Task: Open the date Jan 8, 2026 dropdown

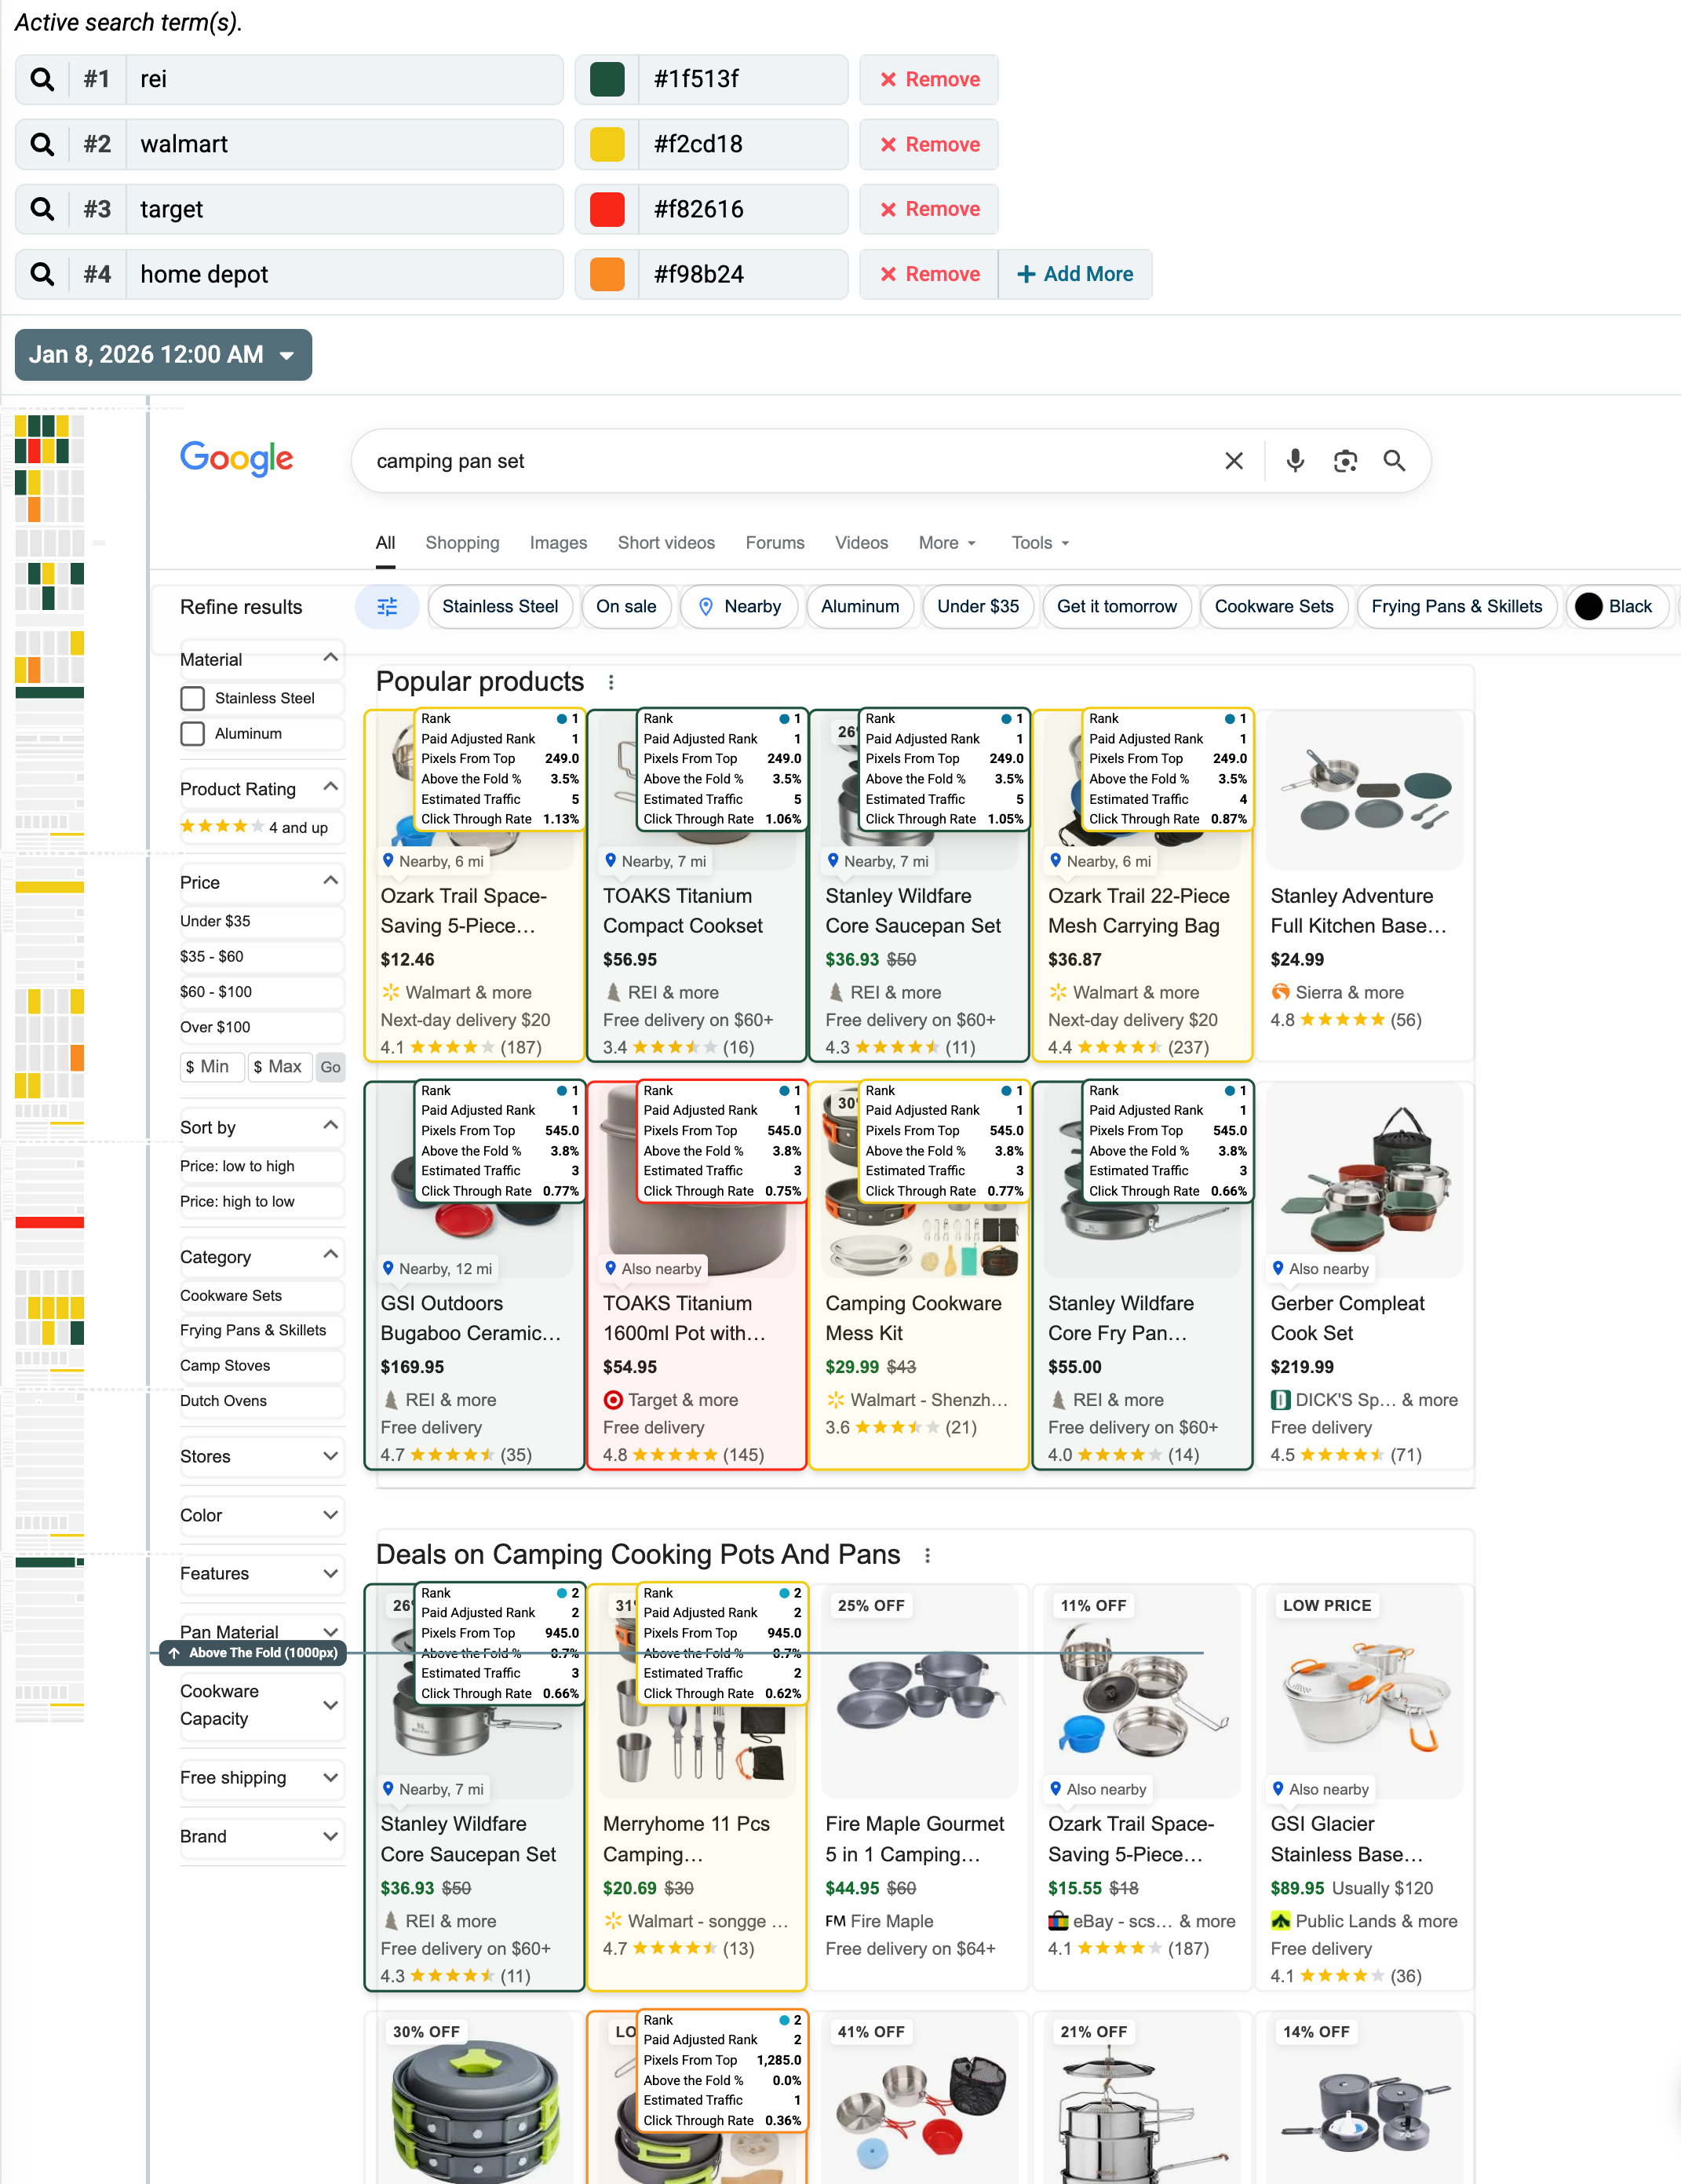Action: click(163, 355)
